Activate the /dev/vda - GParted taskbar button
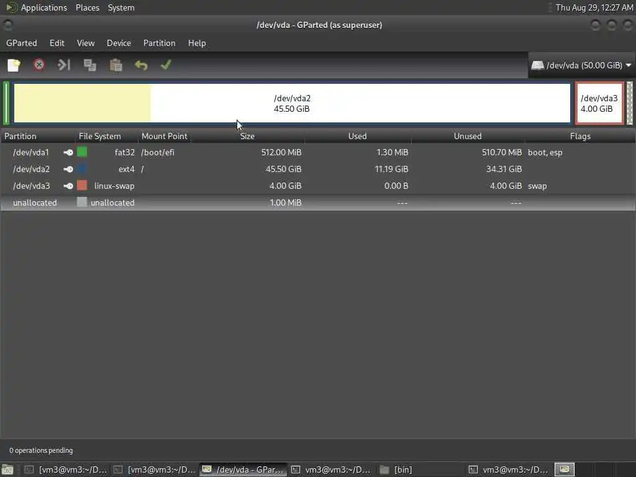 point(243,470)
